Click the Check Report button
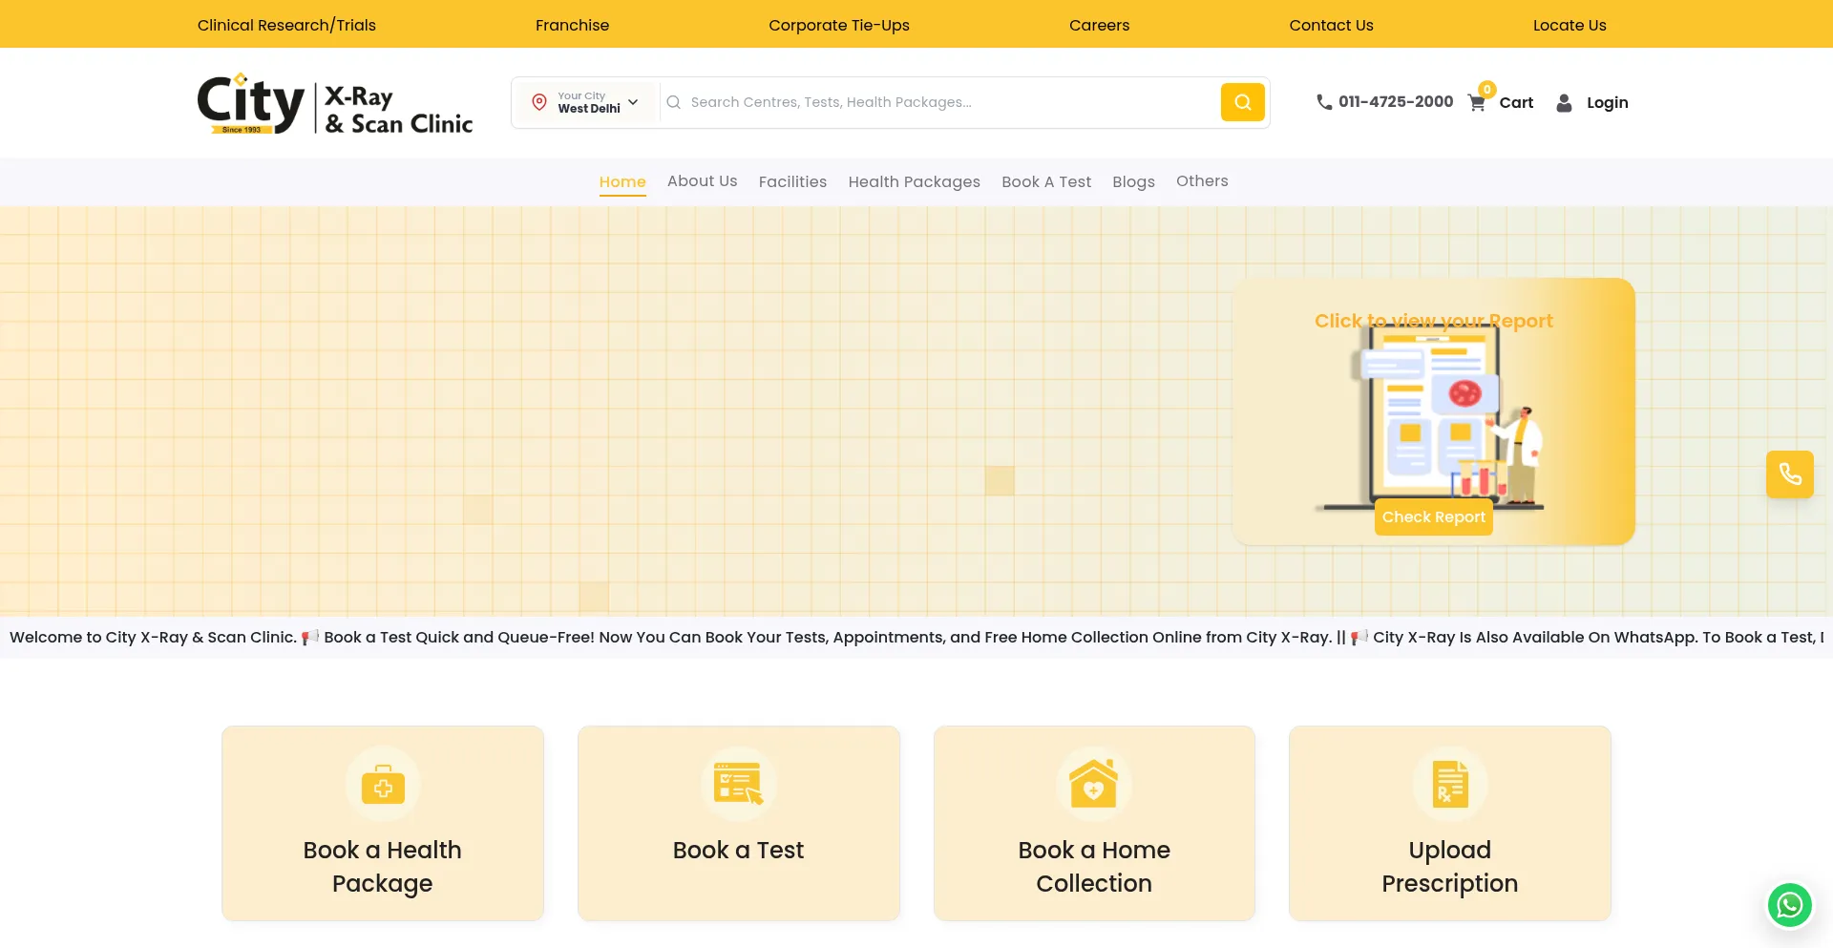This screenshot has height=948, width=1833. point(1433,516)
